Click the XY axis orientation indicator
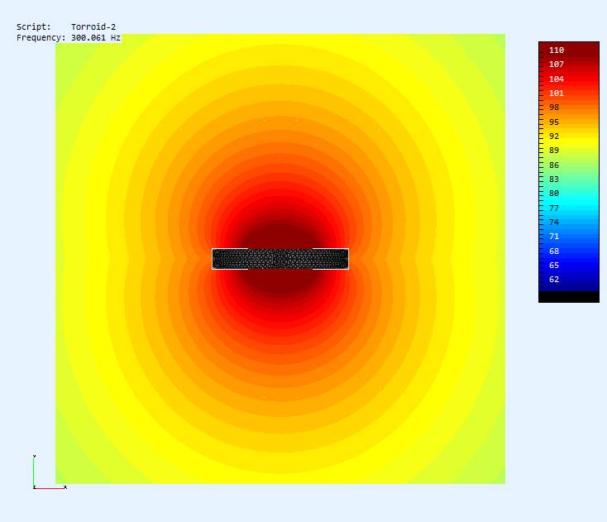 pos(50,472)
